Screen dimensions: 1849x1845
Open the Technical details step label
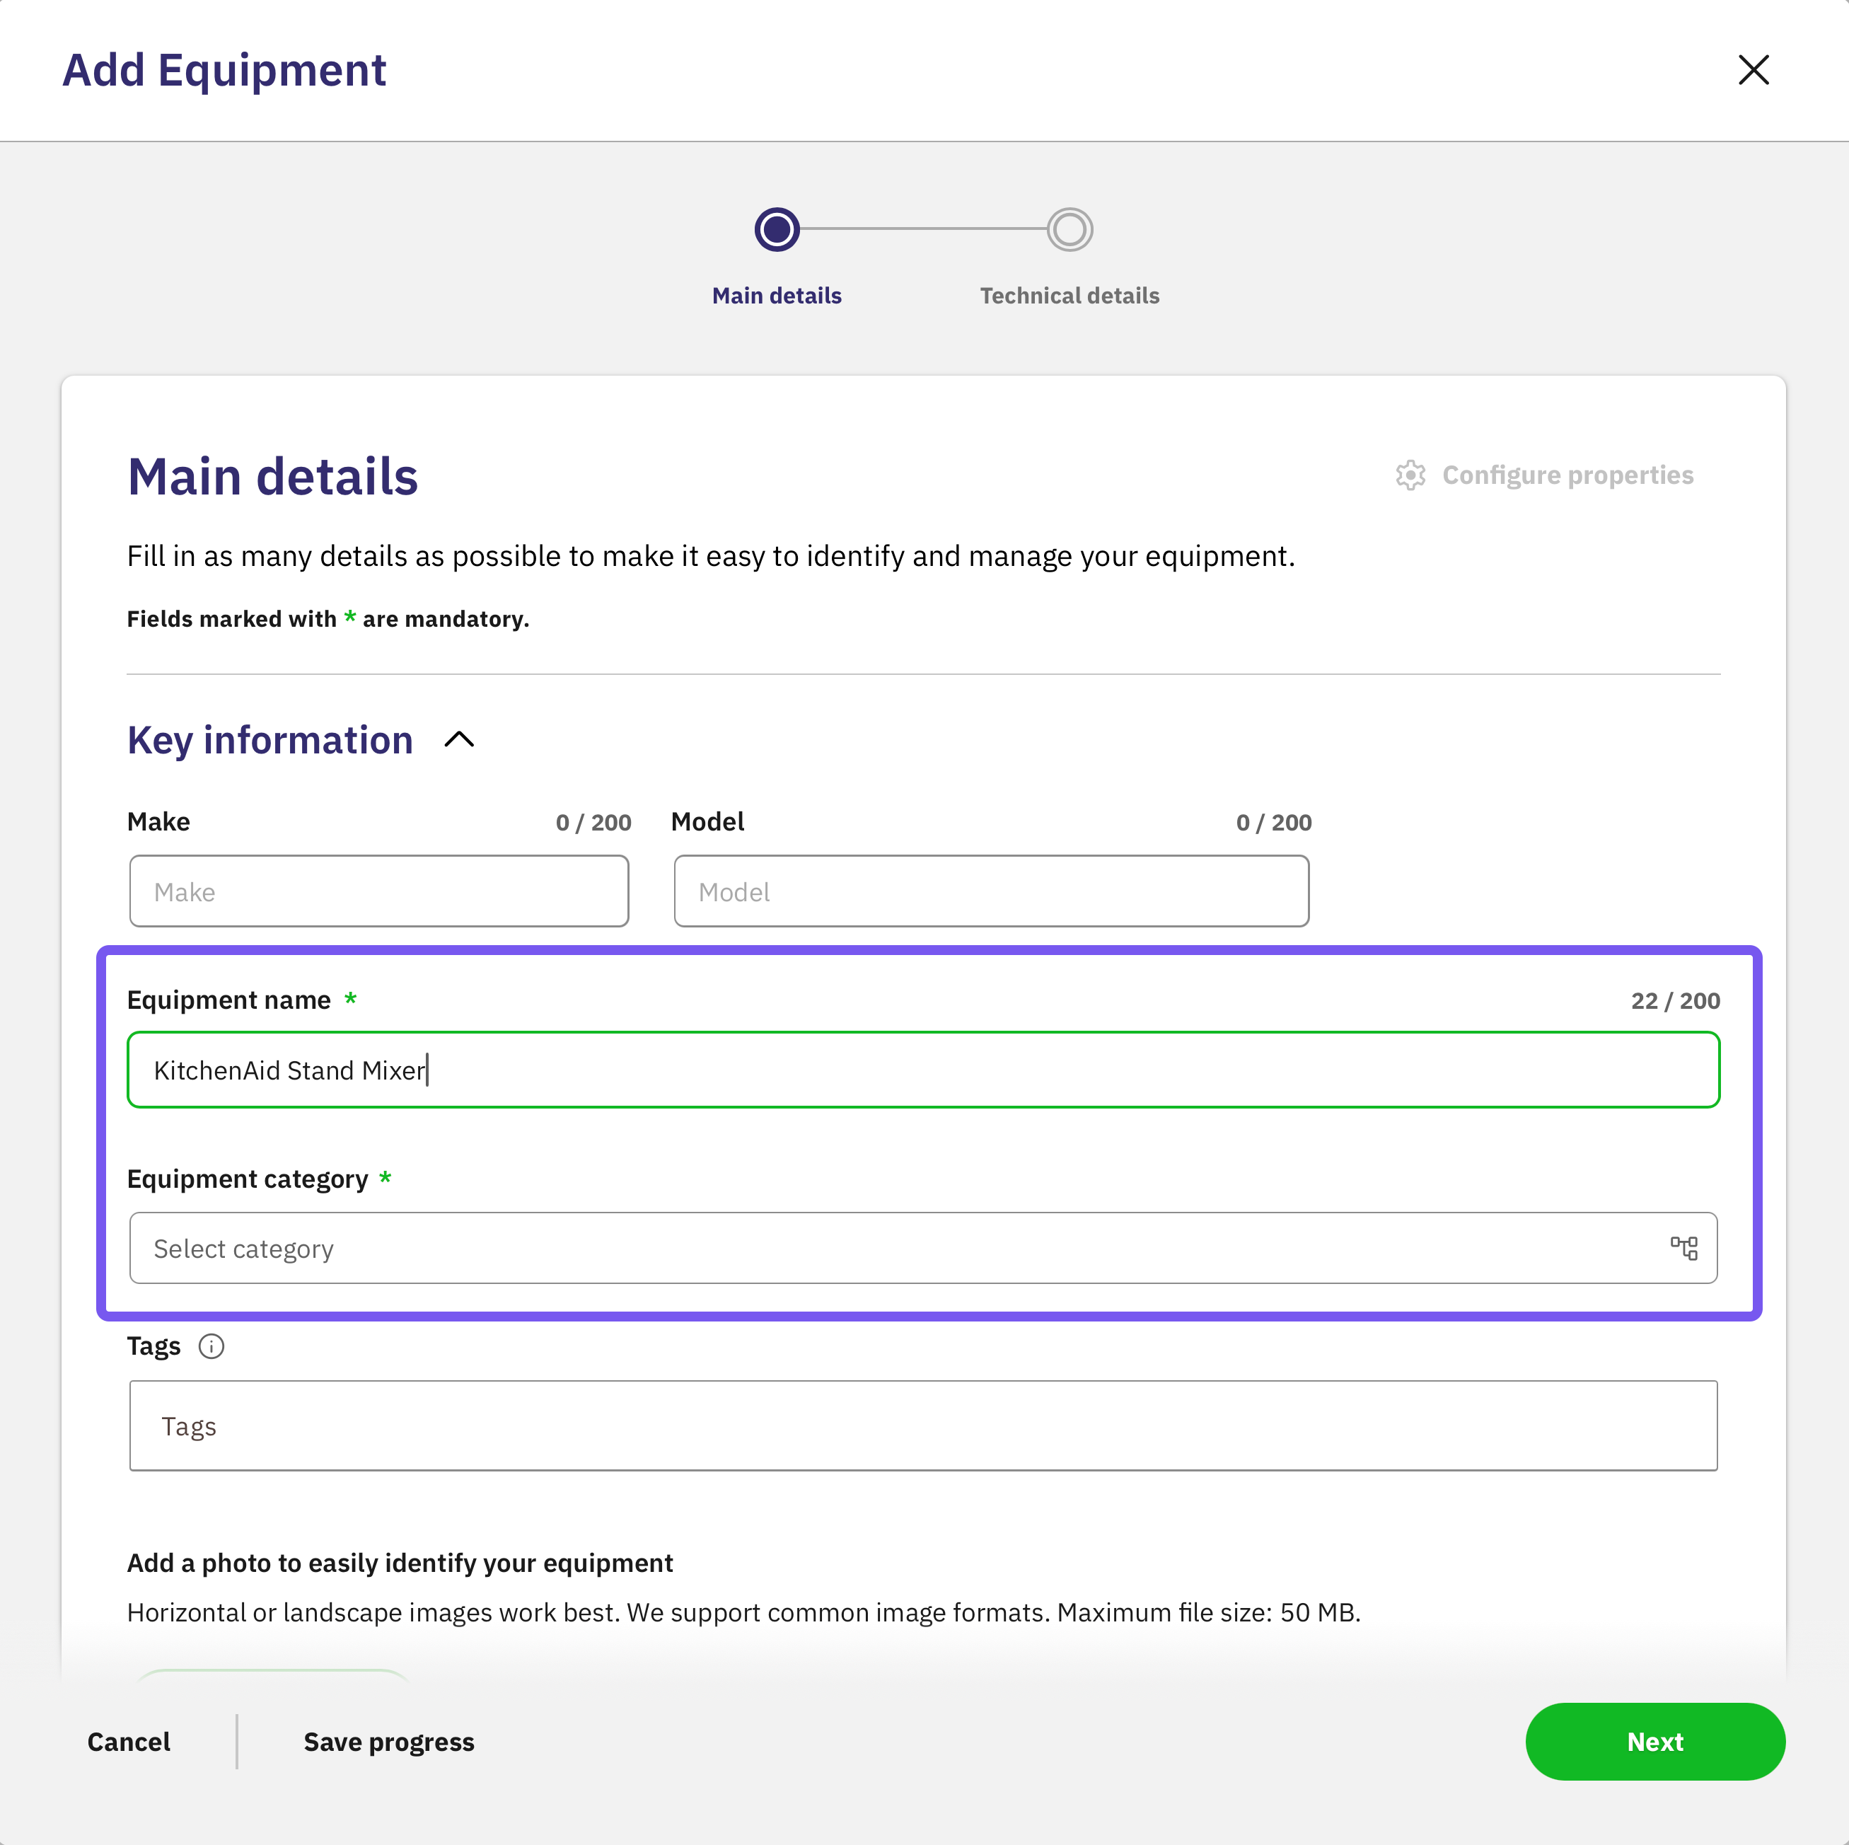(x=1069, y=296)
